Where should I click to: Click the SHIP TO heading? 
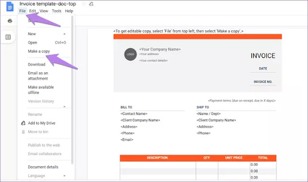203,107
